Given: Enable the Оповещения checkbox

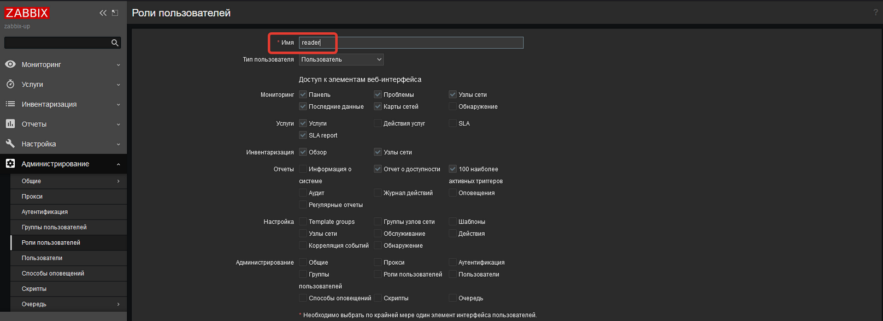Looking at the screenshot, I should (452, 193).
